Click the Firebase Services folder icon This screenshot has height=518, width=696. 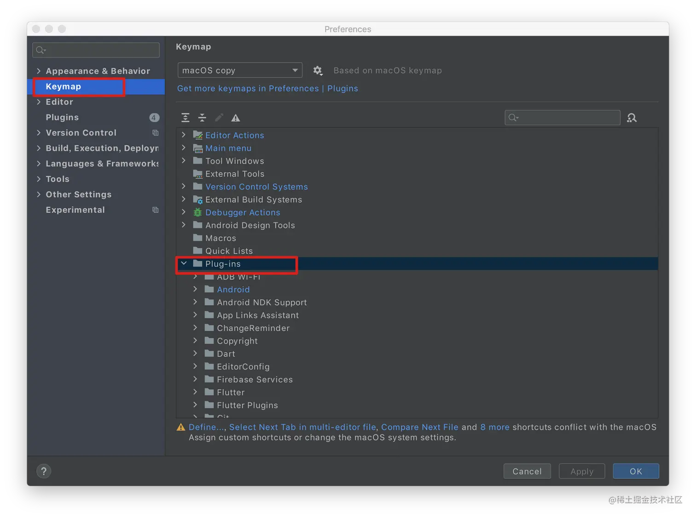tap(209, 379)
